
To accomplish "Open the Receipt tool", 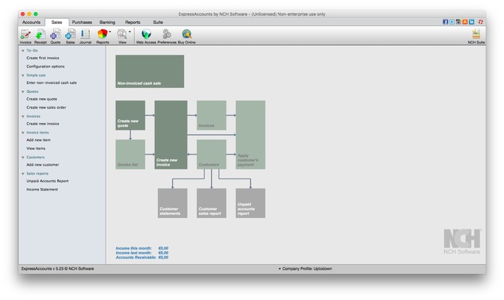I will 40,35.
